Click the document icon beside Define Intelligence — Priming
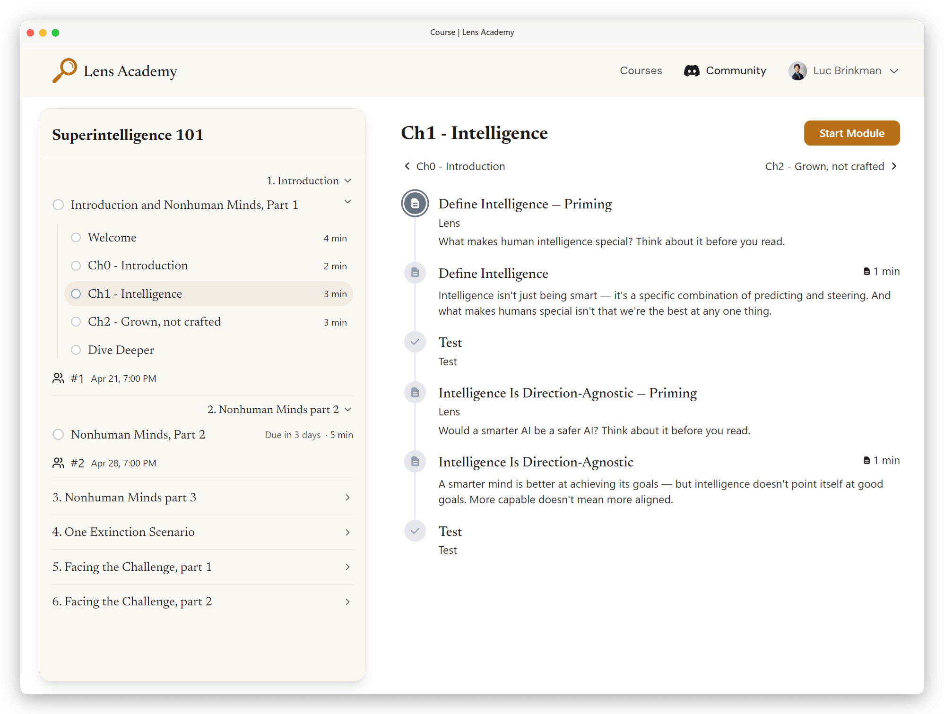 (415, 203)
